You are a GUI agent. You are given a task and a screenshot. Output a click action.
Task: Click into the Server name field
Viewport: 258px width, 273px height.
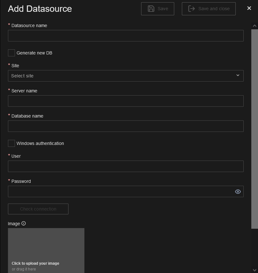point(125,101)
